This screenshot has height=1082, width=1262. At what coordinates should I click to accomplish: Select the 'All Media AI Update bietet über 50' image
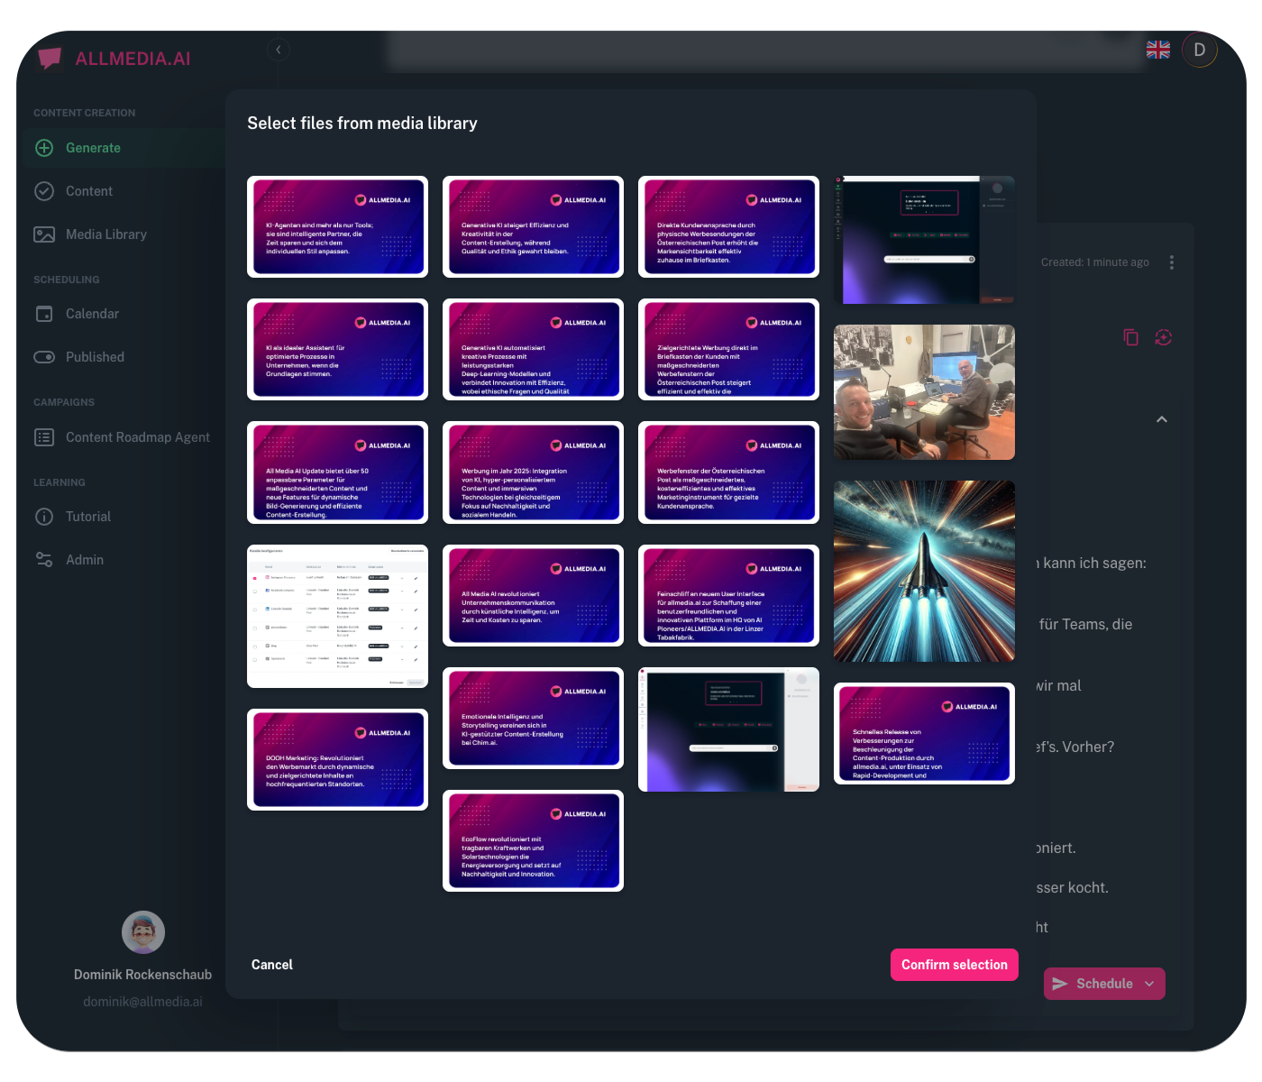337,472
